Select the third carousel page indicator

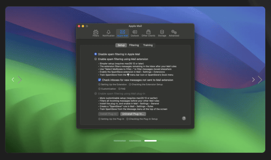(151, 141)
